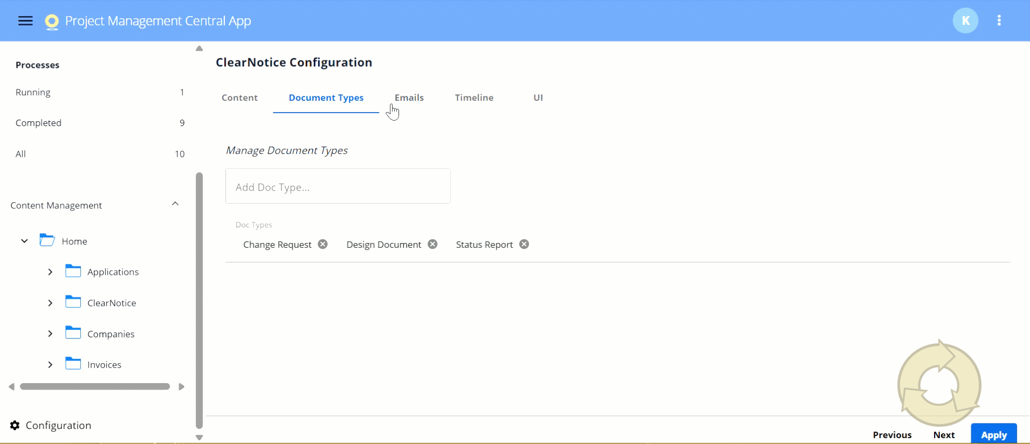Click the Next button

click(x=944, y=435)
